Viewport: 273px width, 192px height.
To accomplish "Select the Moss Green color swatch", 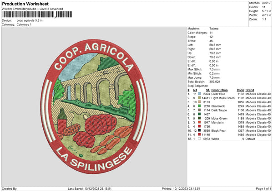I will point(199,118).
